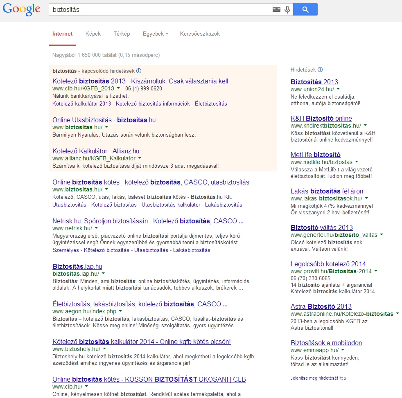This screenshot has height=398, width=402.
Task: Click the blue magnifier search button
Action: (x=305, y=9)
